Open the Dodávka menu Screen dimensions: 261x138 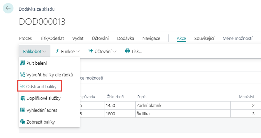pos(126,39)
